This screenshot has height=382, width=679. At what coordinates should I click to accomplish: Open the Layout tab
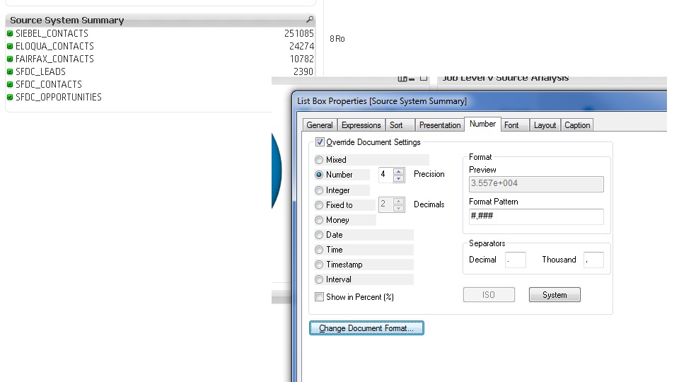click(x=545, y=125)
